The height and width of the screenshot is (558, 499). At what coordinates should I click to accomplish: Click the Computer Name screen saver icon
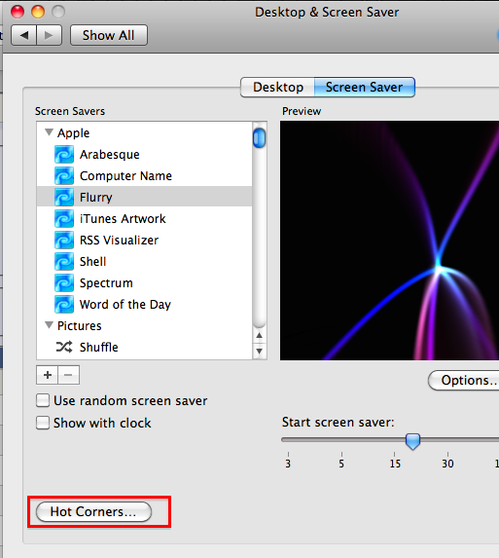tap(64, 176)
